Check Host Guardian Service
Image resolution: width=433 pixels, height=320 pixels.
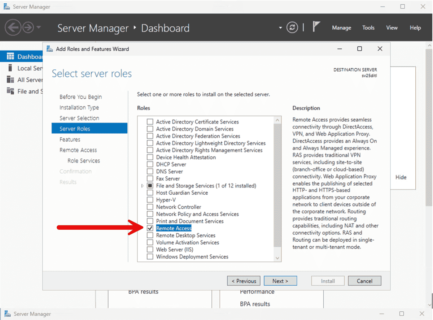(150, 193)
